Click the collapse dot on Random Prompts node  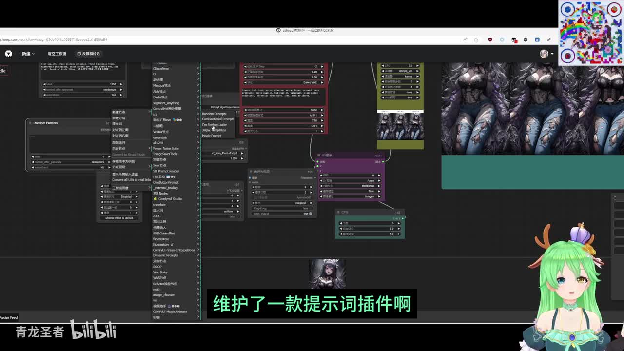pos(30,123)
